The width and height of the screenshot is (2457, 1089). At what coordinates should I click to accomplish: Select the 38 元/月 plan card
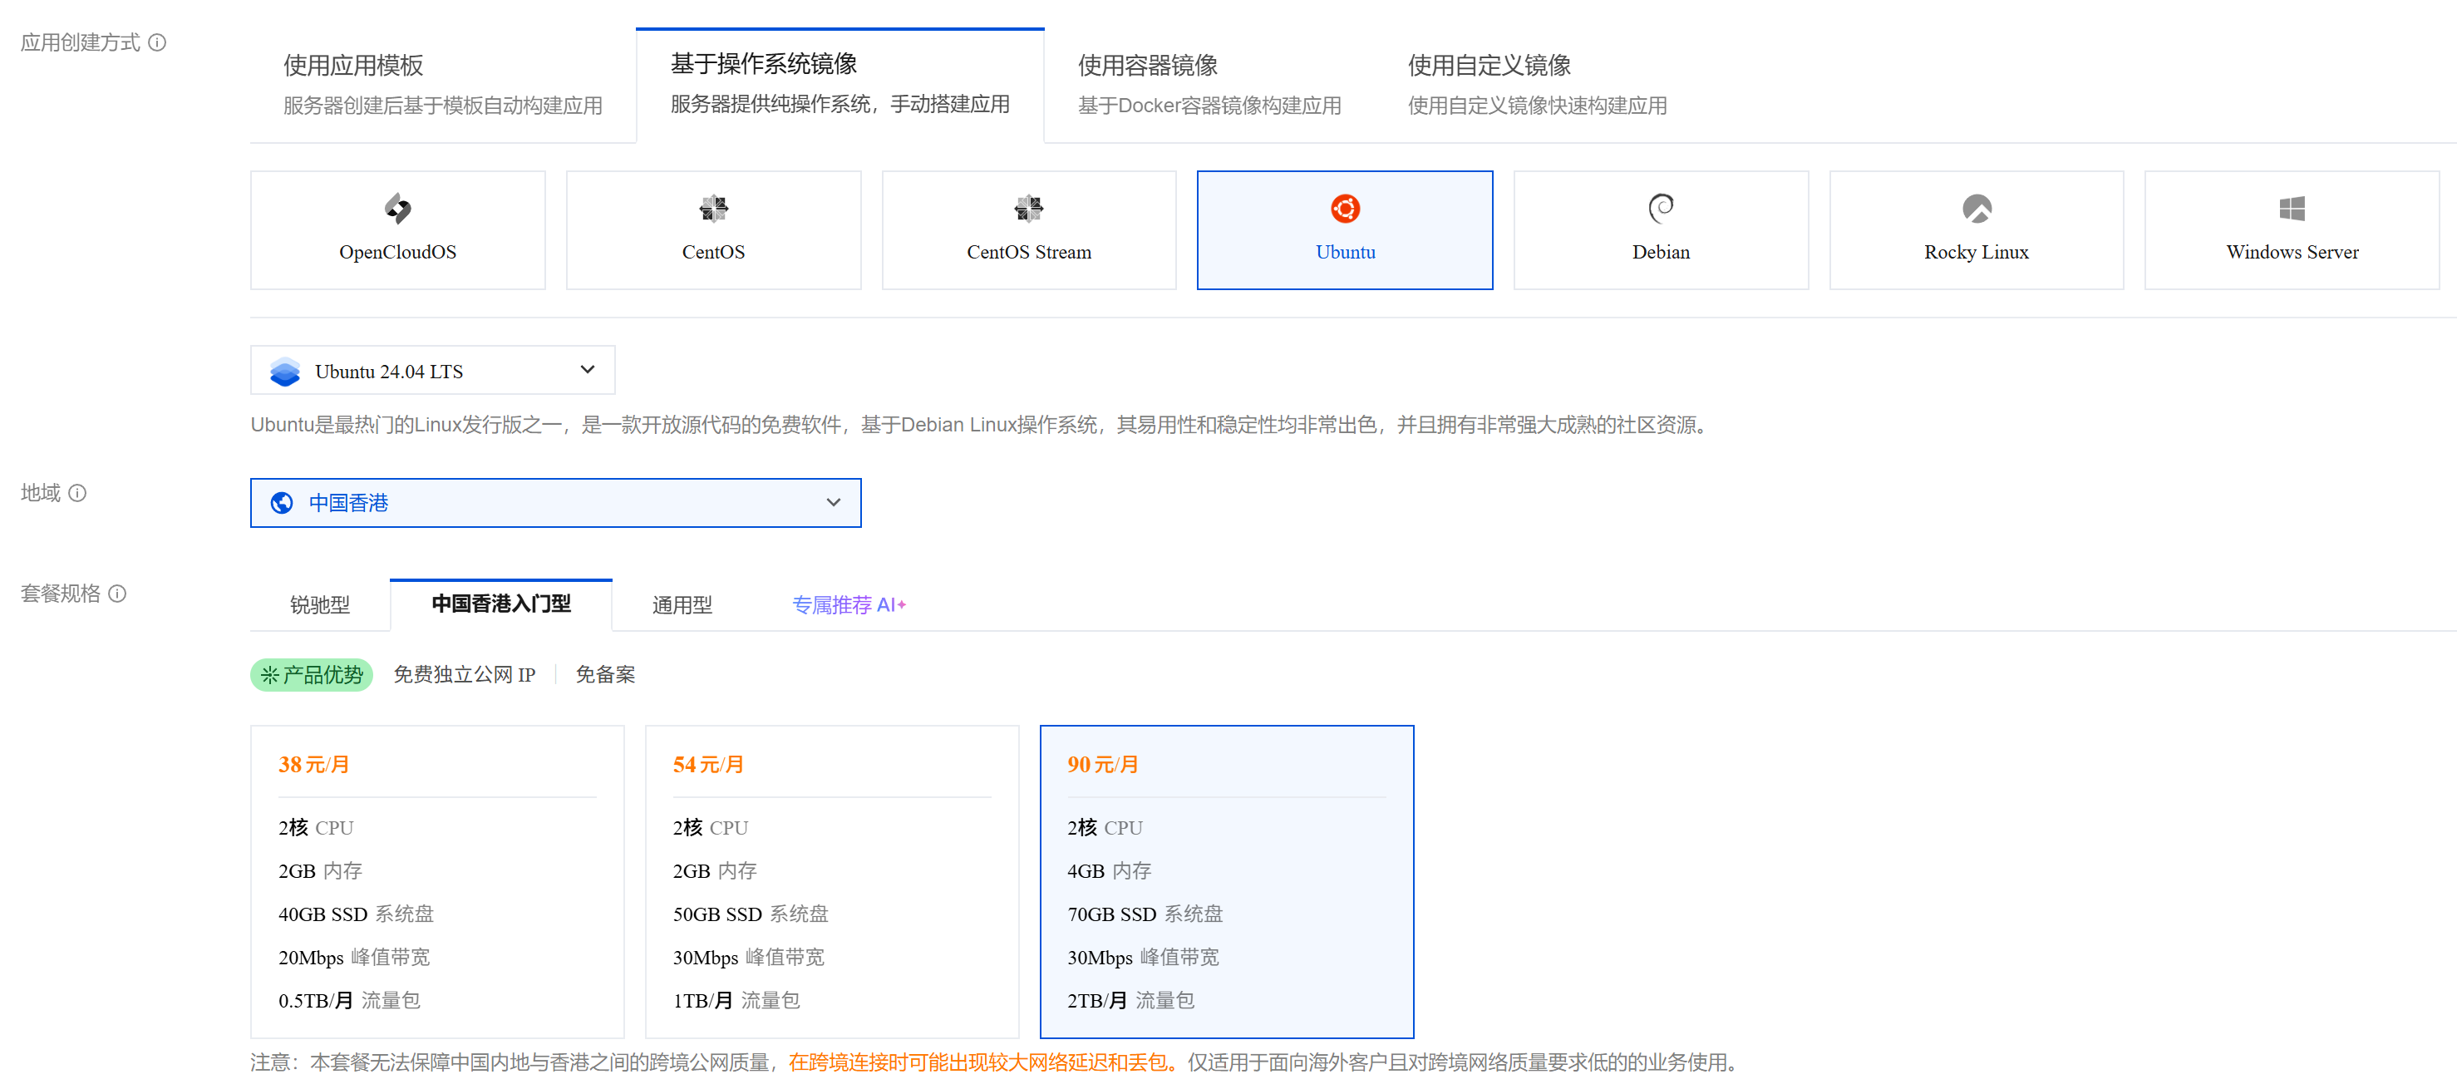coord(437,881)
